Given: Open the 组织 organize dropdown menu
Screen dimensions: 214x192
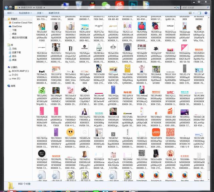Looking at the screenshot, I should coord(10,13).
